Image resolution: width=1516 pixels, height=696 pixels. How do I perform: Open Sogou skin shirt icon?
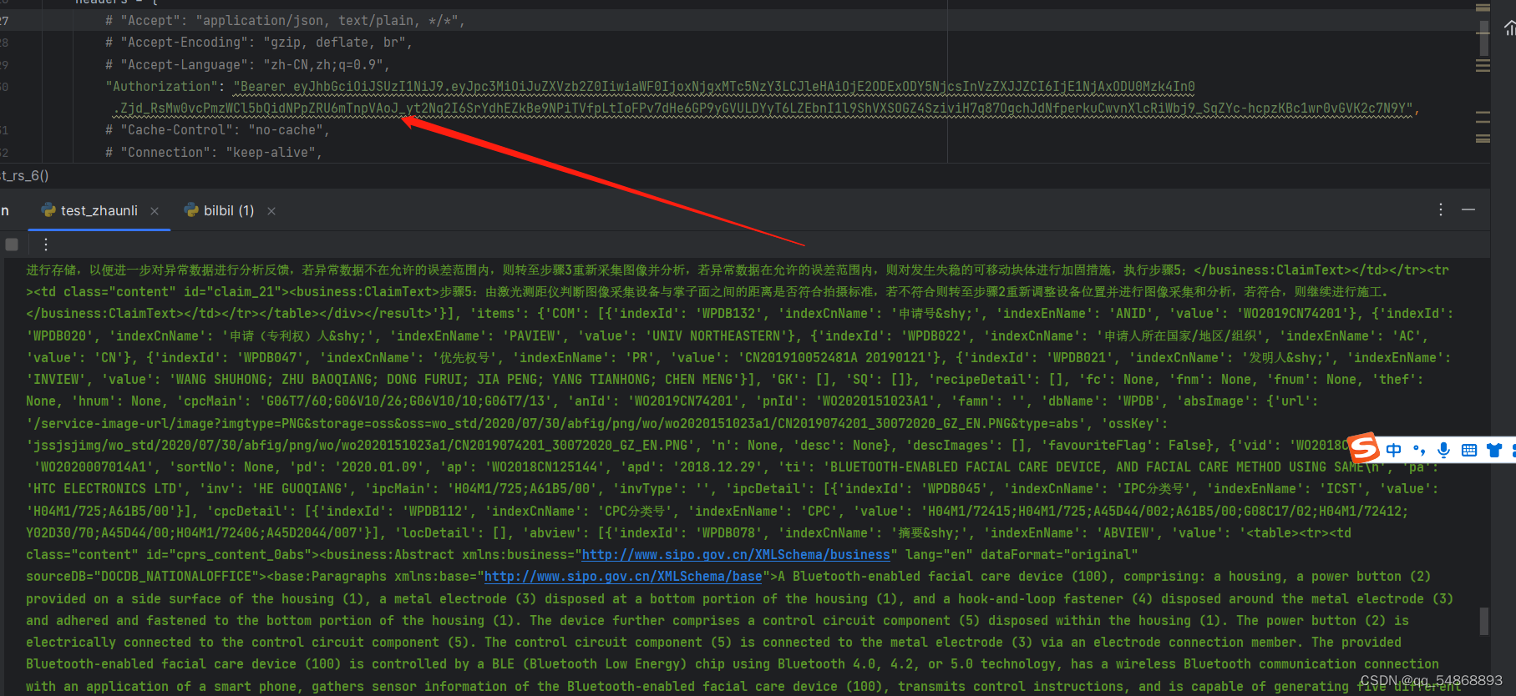[x=1494, y=451]
